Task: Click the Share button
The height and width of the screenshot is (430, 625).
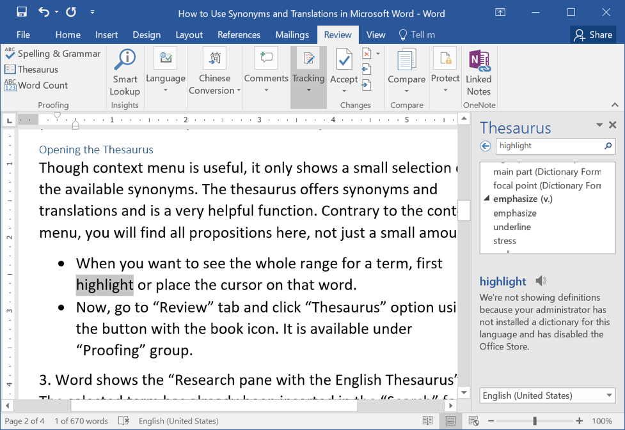Action: (x=593, y=35)
